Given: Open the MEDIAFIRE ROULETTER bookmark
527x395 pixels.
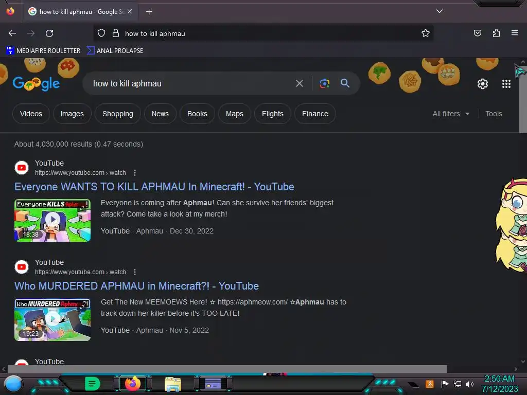Looking at the screenshot, I should [x=43, y=51].
